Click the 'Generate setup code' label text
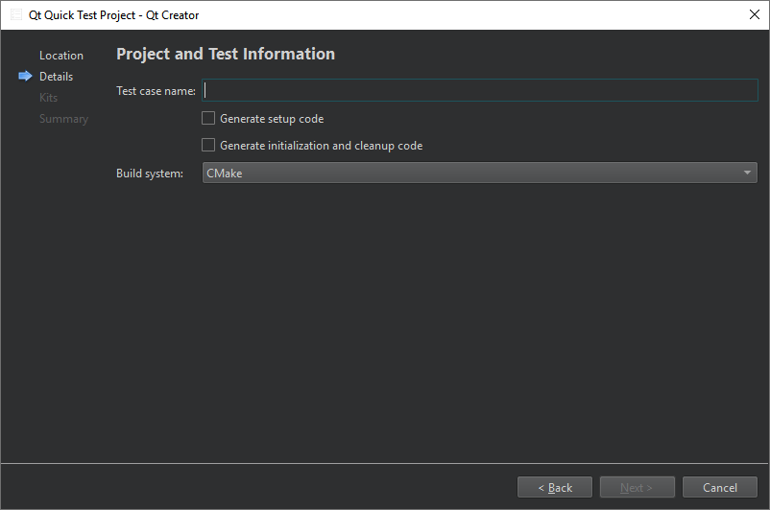 click(x=272, y=119)
